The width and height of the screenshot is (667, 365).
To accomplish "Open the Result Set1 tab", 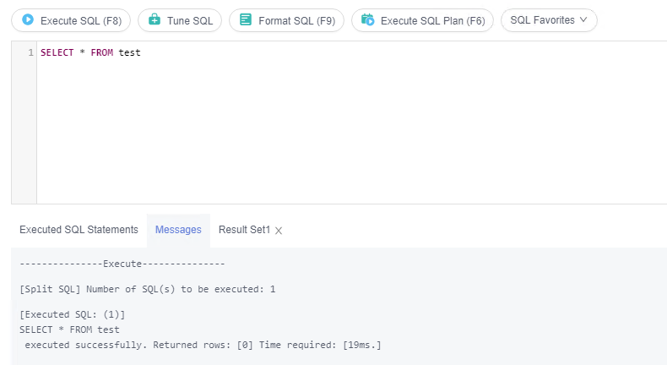I will [243, 230].
